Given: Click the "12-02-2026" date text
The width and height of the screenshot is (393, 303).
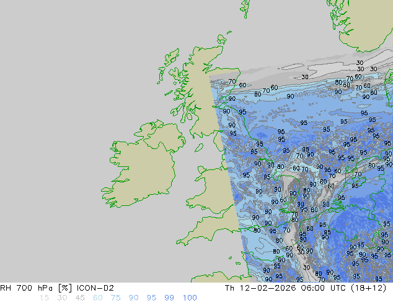Looking at the screenshot, I should 267,288.
